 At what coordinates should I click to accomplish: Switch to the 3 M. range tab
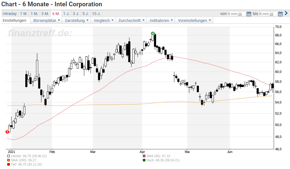[x=45, y=14]
